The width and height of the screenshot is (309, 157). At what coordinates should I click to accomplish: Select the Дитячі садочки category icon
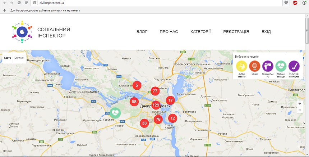[x=241, y=66]
